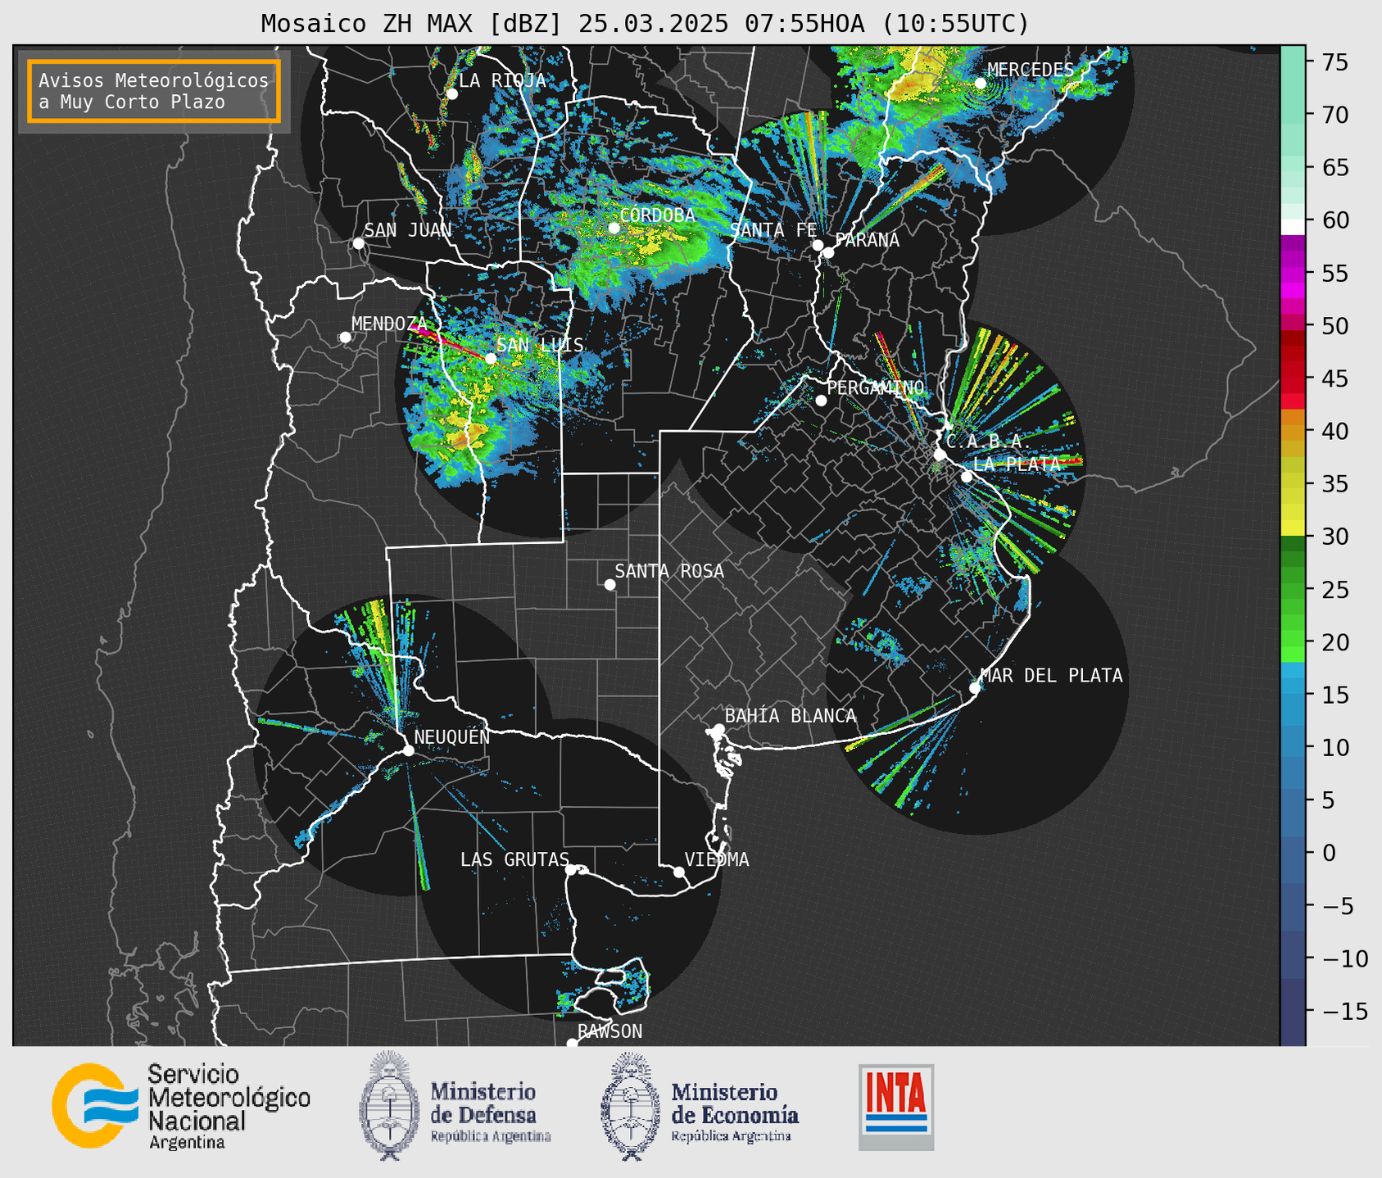Click the white 60 dBZ band on color scale
The image size is (1382, 1178).
coord(1292,226)
